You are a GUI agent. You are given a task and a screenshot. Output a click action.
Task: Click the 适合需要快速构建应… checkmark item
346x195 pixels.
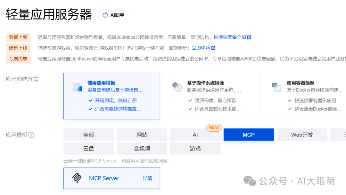(115, 109)
